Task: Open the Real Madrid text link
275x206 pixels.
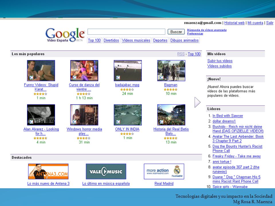Action: click(164, 184)
